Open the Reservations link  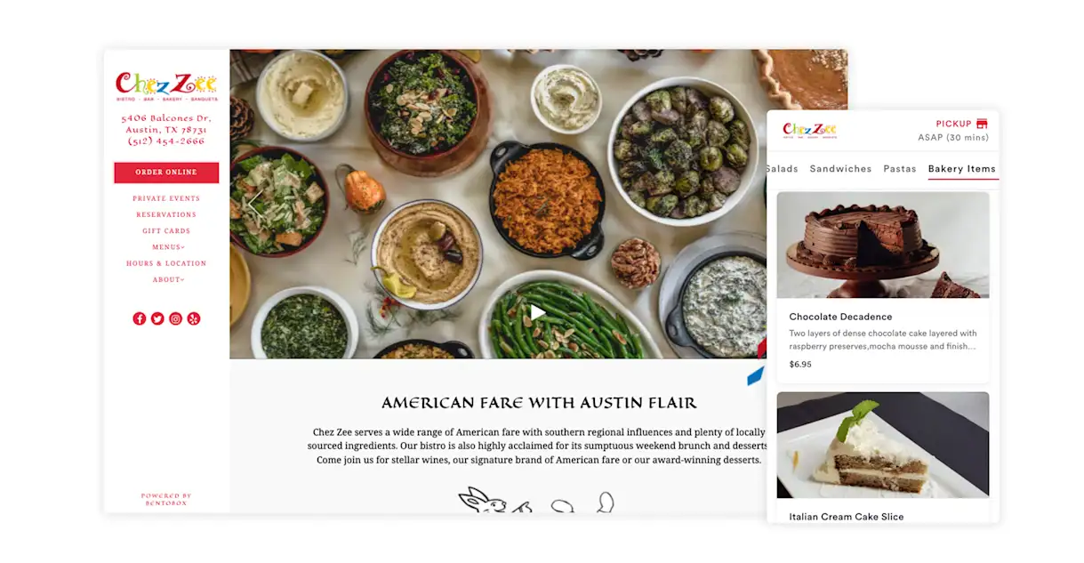click(x=166, y=214)
